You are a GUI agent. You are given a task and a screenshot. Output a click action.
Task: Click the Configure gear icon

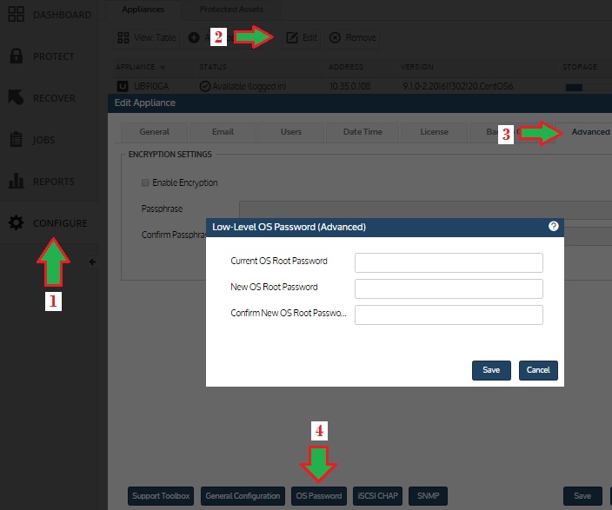click(x=16, y=223)
